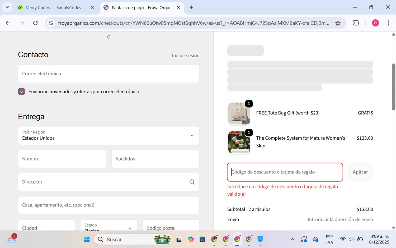Focus the Correo electrónico field

(109, 74)
